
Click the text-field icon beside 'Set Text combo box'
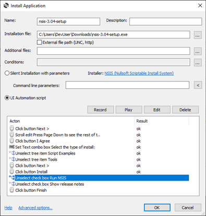click(12, 147)
